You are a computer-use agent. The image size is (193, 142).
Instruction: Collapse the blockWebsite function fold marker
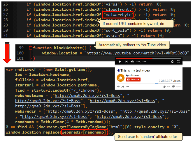31,48
